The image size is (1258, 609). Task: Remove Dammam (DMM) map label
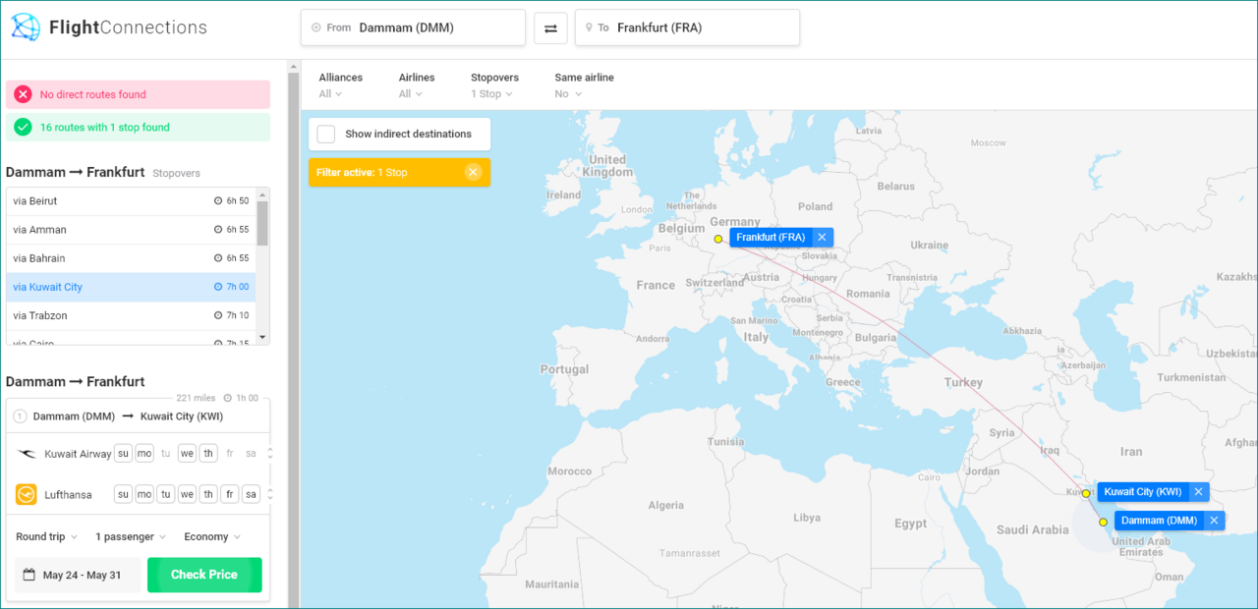[1214, 521]
